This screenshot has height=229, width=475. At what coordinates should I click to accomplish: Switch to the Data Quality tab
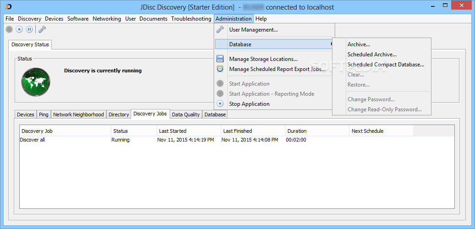[186, 114]
